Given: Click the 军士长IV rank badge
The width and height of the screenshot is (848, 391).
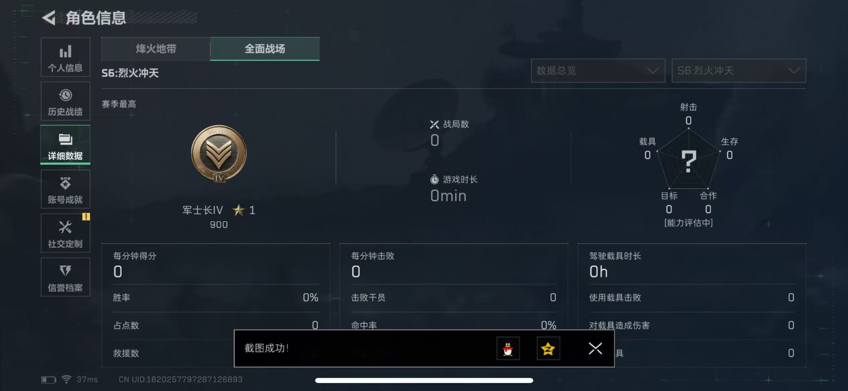Looking at the screenshot, I should (x=219, y=154).
